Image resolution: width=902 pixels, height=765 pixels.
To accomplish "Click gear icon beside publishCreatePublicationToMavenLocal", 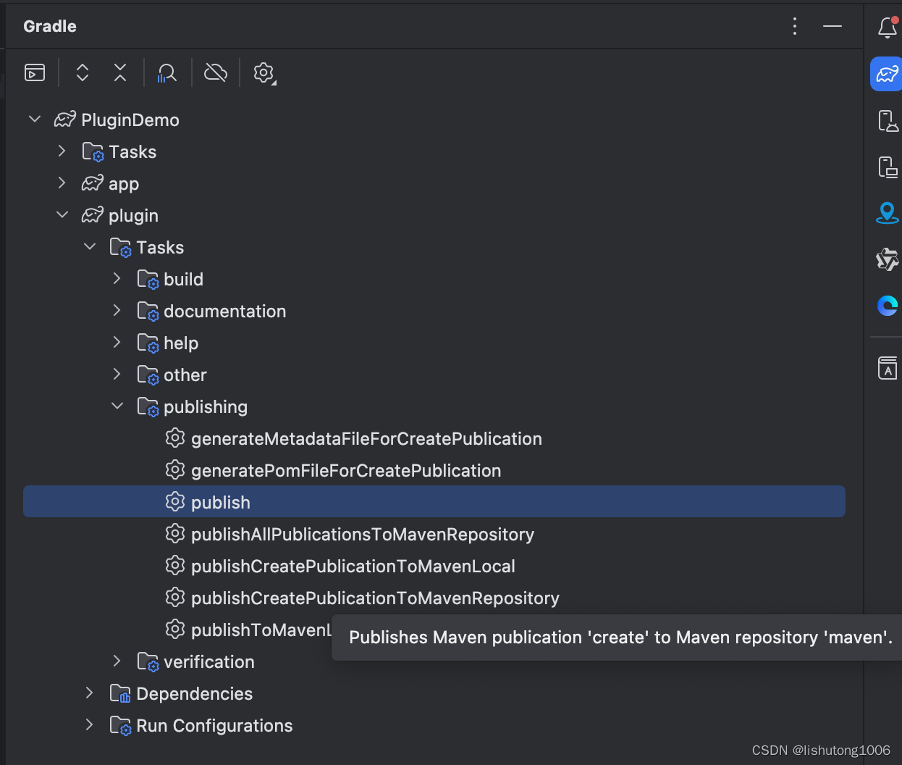I will [175, 565].
